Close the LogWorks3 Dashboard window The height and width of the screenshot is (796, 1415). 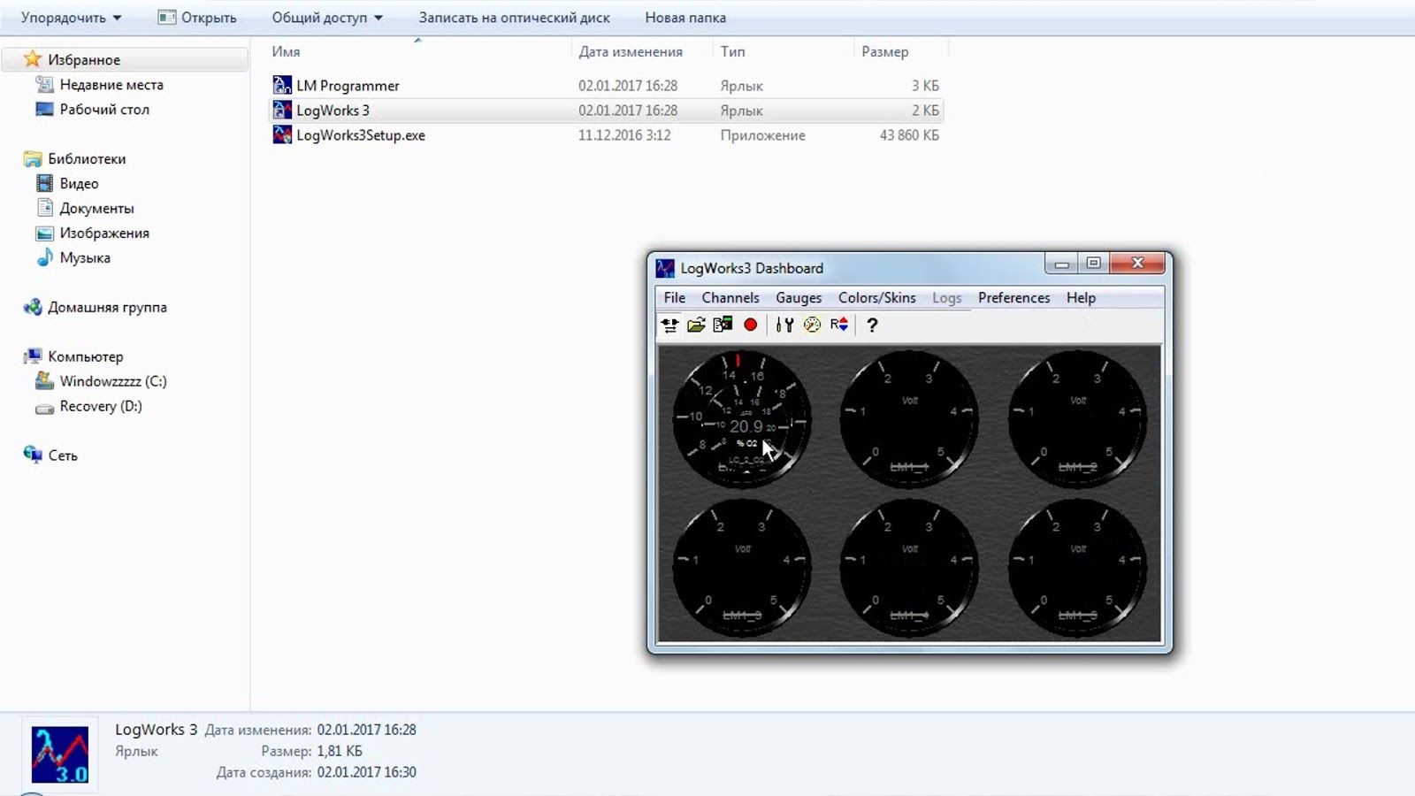[x=1137, y=264]
